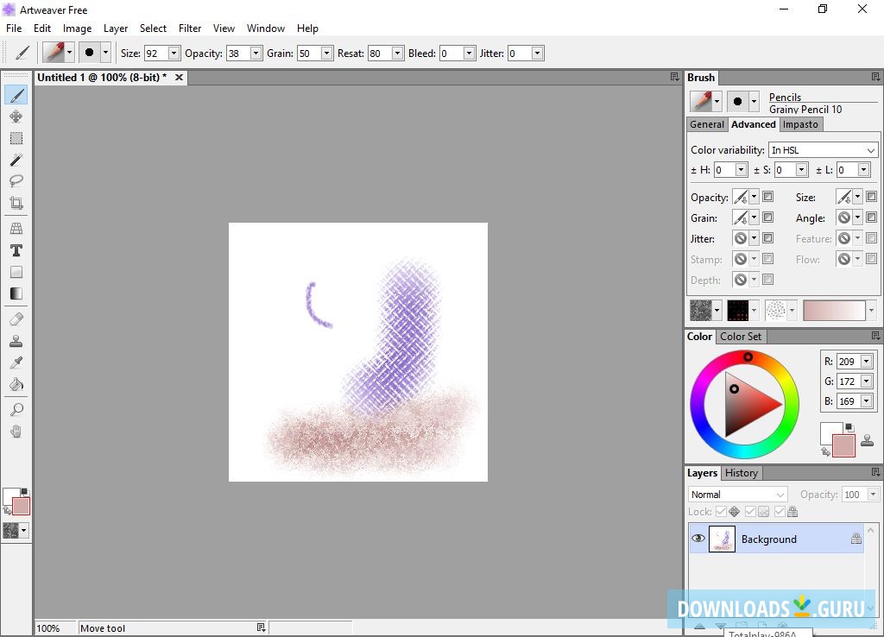The height and width of the screenshot is (637, 884).
Task: Pick the Crop tool
Action: point(17,203)
